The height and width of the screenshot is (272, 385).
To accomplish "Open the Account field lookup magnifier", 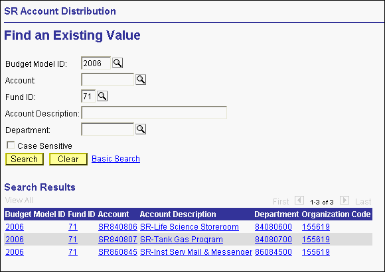I will point(141,79).
